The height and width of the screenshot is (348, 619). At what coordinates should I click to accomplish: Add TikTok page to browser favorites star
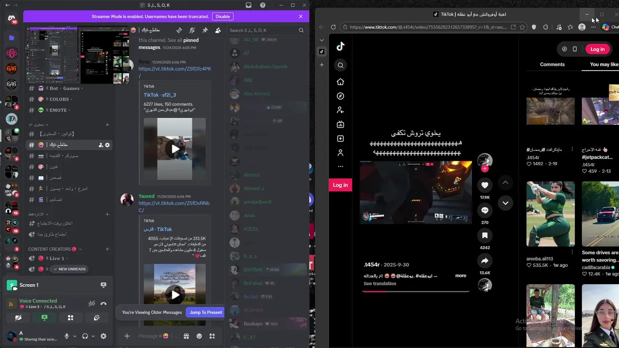pos(523,27)
